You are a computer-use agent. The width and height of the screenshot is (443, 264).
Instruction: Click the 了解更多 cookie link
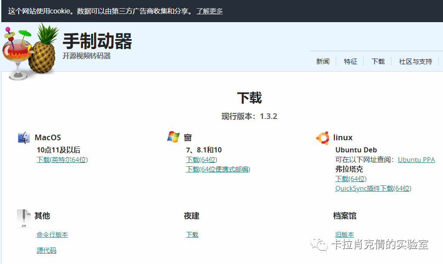tap(209, 11)
